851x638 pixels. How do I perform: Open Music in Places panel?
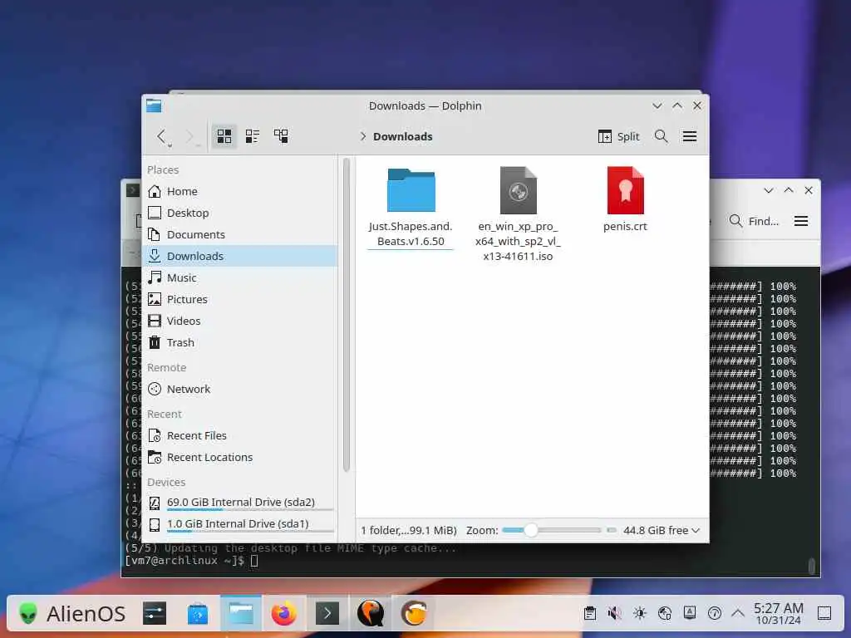[x=239, y=277]
